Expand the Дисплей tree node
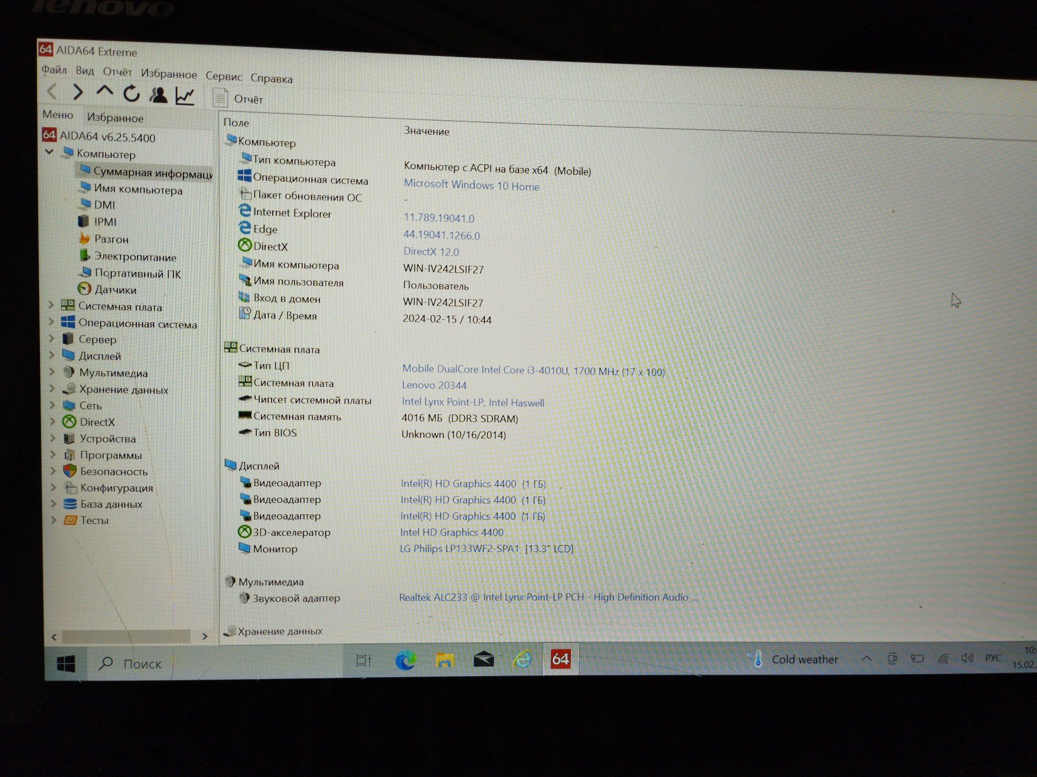Image resolution: width=1037 pixels, height=777 pixels. point(52,355)
